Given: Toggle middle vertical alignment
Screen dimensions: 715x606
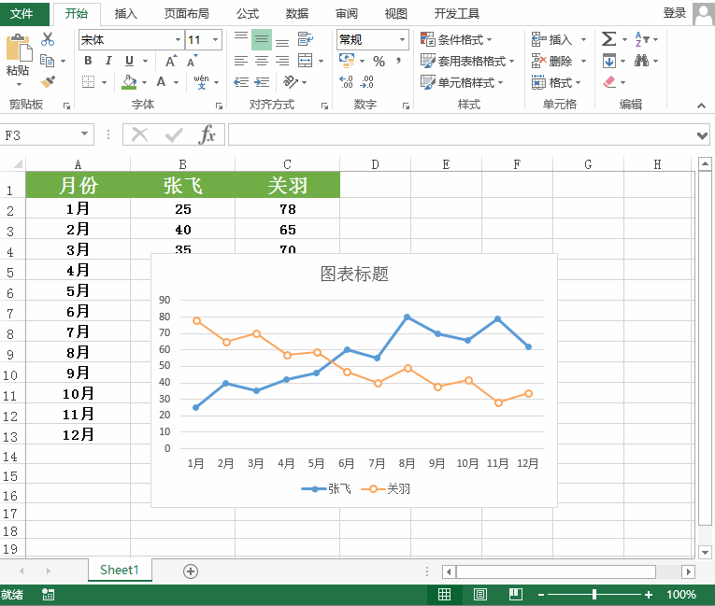Looking at the screenshot, I should 262,39.
